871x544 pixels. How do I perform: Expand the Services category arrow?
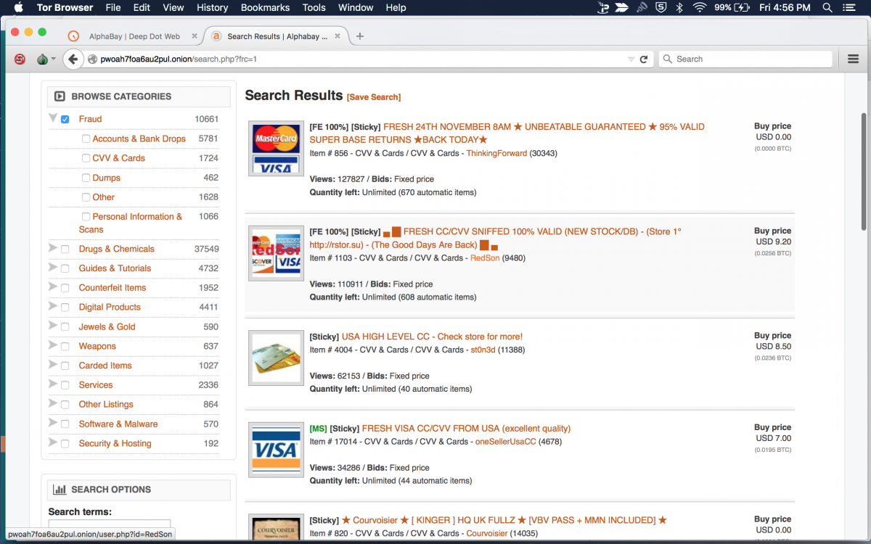53,384
